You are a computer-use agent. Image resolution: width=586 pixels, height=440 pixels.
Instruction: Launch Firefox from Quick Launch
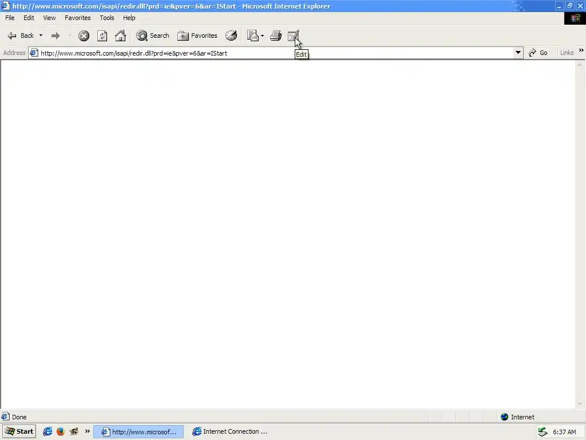coord(61,431)
